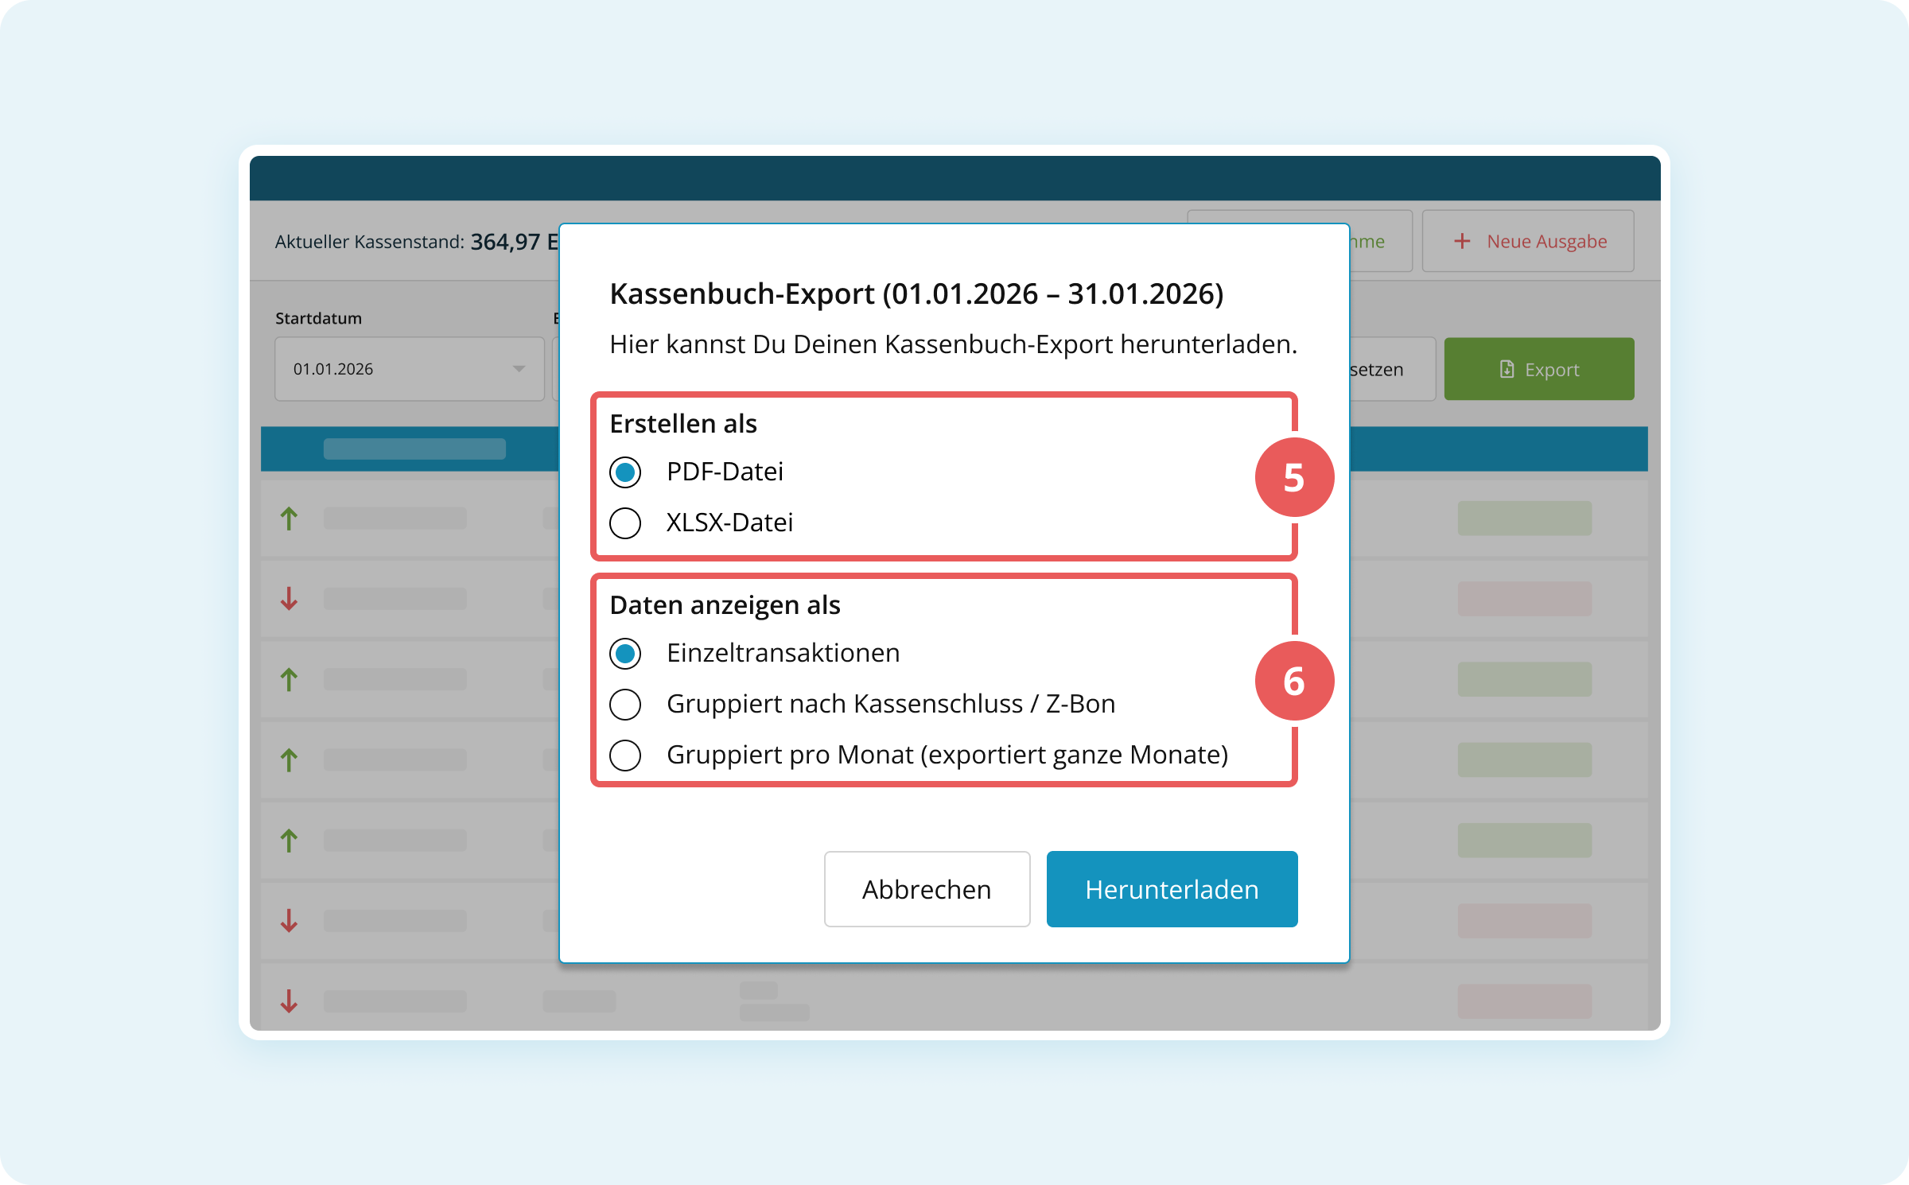Click the green up arrow of the first transaction

tap(289, 519)
